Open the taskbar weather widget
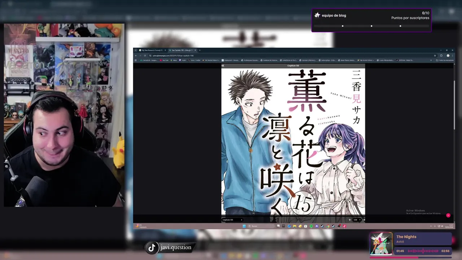The height and width of the screenshot is (260, 462). tap(140, 226)
